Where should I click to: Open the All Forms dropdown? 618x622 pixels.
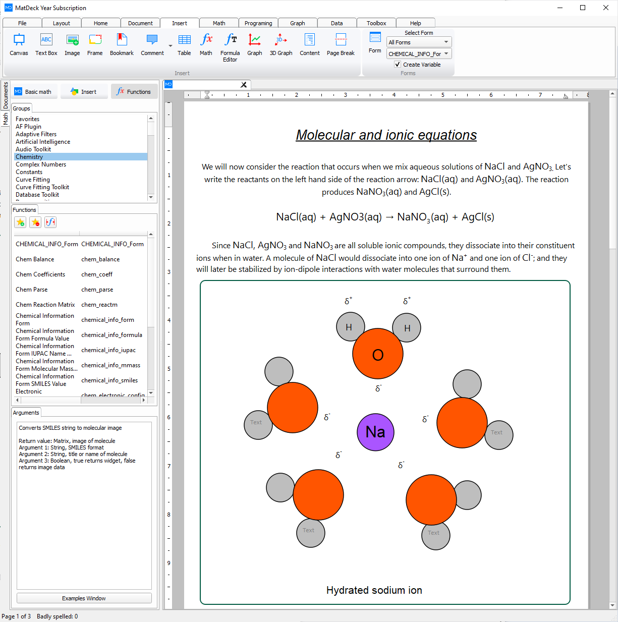[x=419, y=42]
